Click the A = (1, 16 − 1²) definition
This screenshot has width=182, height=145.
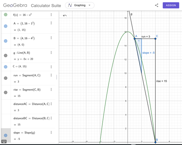pos(24,23)
